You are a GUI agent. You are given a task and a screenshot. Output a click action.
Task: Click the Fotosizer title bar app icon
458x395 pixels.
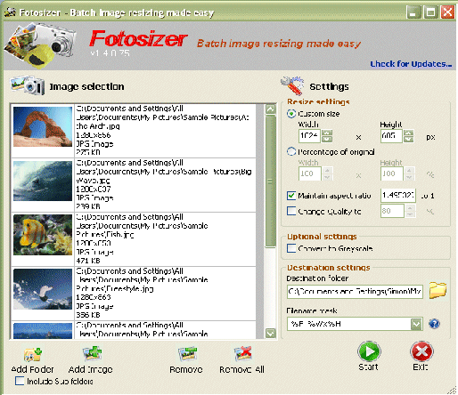(10, 12)
